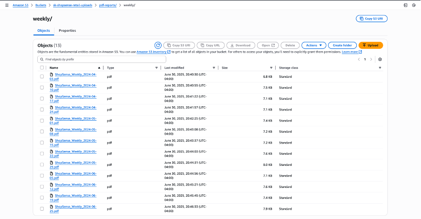Viewport: 421px width, 219px height.
Task: Click page number 1 in pagination
Action: click(365, 59)
